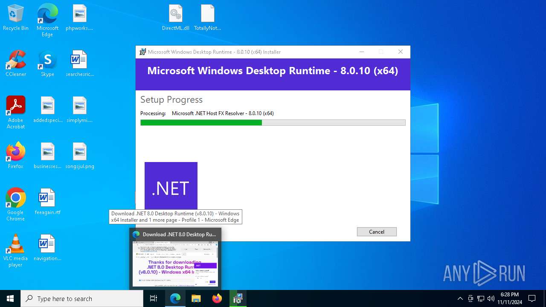
Task: Select the TotallyNot file on desktop
Action: point(208,18)
